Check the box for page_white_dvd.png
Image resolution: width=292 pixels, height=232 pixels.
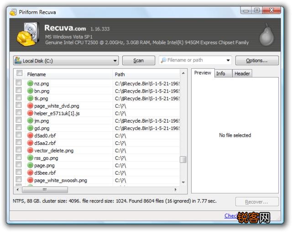pyautogui.click(x=19, y=105)
